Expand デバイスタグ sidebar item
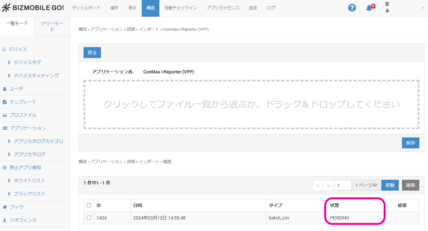This screenshot has height=231, width=428. [27, 62]
